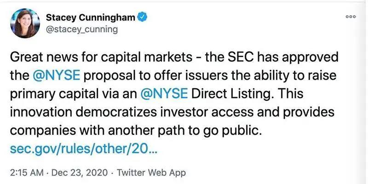The image size is (368, 184).
Task: Click the Twitter Web App source label
Action: point(151,173)
